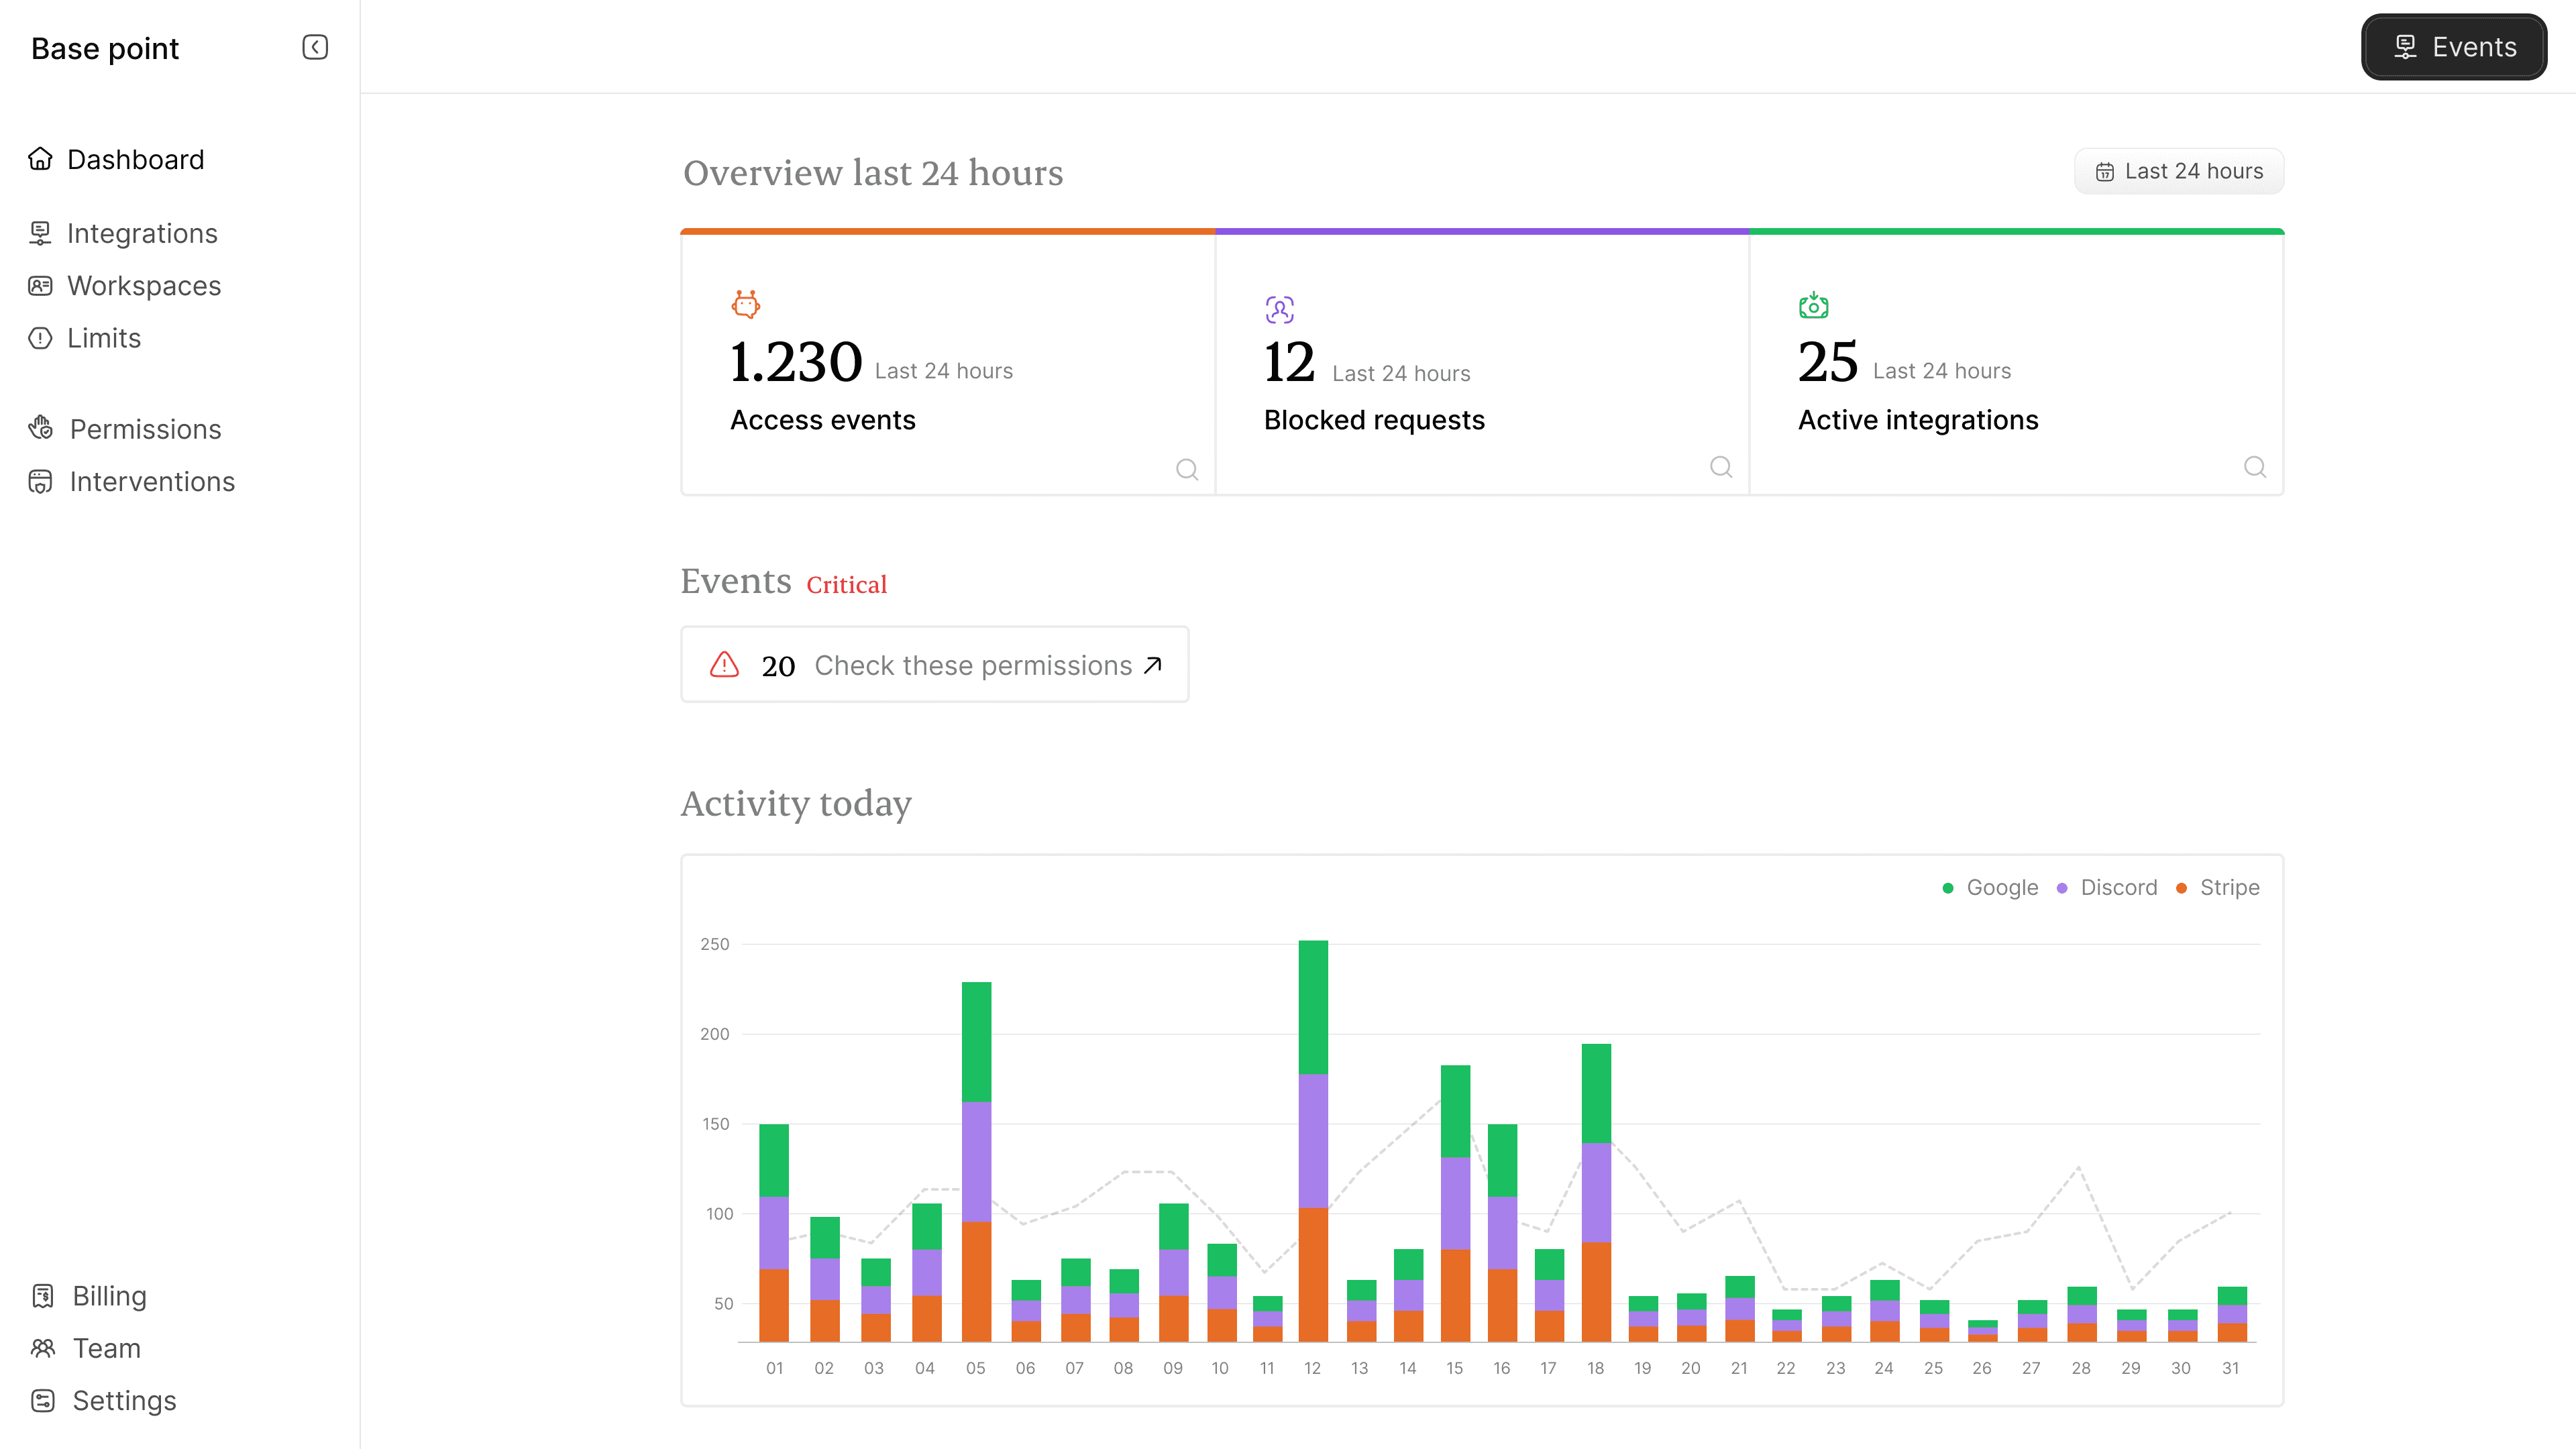Click the orange robot icon above 1.230

click(746, 304)
